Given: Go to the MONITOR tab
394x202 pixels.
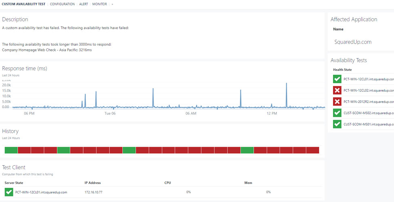Looking at the screenshot, I should coord(99,4).
